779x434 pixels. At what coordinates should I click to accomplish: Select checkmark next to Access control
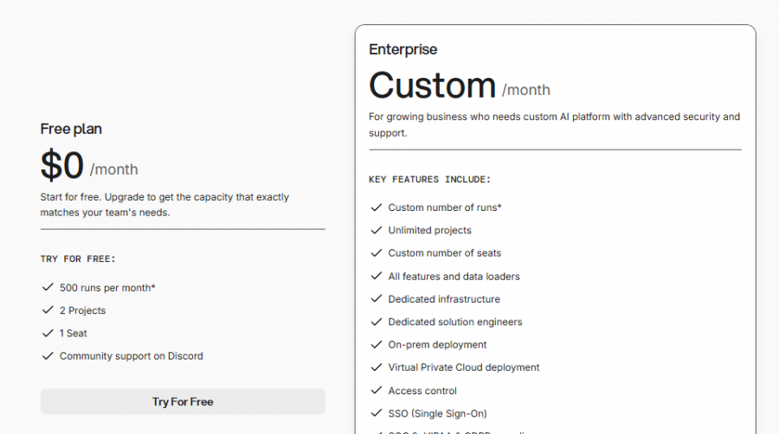(x=376, y=391)
